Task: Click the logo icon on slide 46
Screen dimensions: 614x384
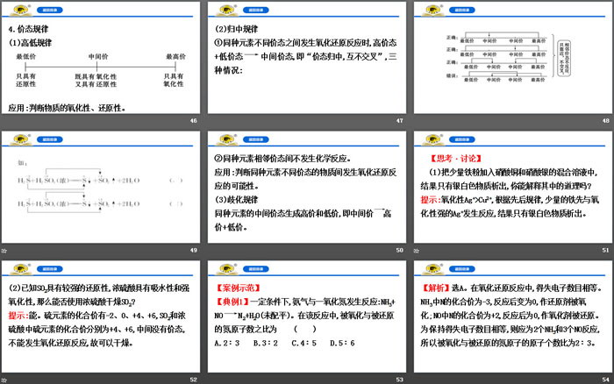Action: point(21,8)
